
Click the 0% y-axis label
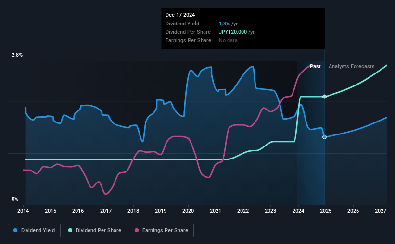click(x=15, y=199)
